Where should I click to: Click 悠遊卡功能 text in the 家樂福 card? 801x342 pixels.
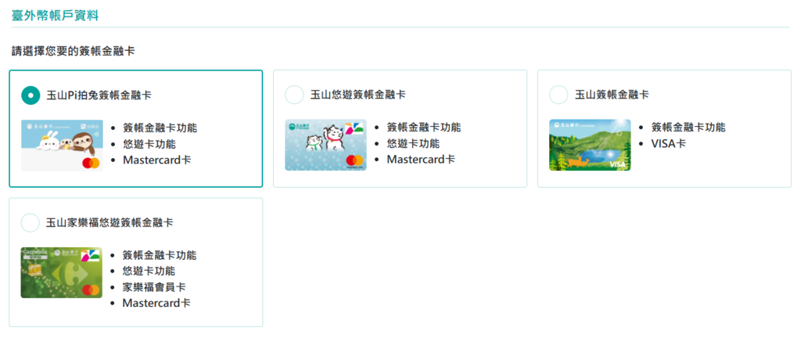(x=149, y=271)
